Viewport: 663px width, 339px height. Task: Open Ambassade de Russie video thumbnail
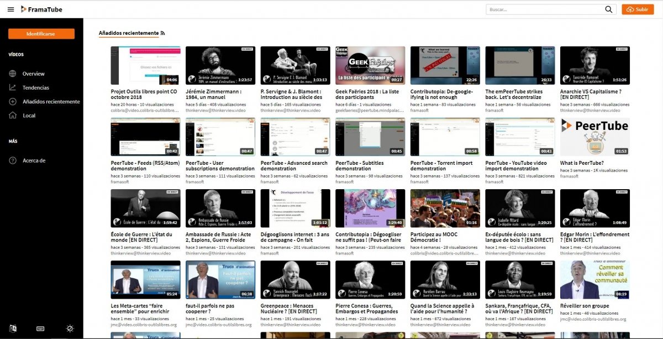220,208
